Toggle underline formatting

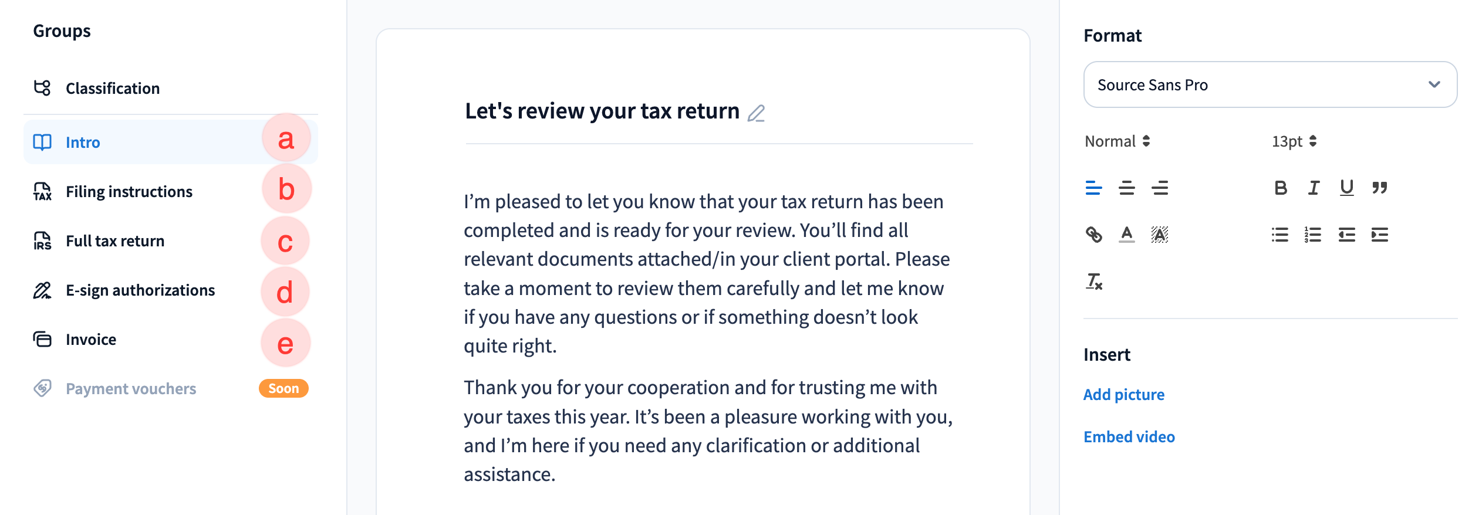(1346, 188)
